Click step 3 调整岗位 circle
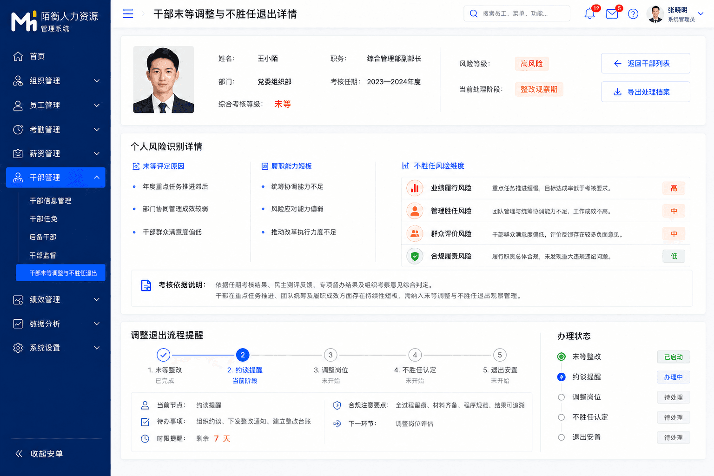The image size is (714, 476). (331, 355)
